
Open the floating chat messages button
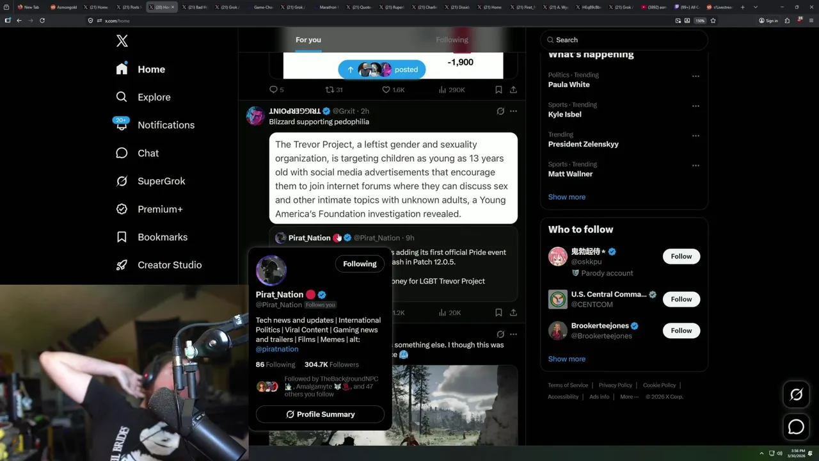tap(796, 427)
